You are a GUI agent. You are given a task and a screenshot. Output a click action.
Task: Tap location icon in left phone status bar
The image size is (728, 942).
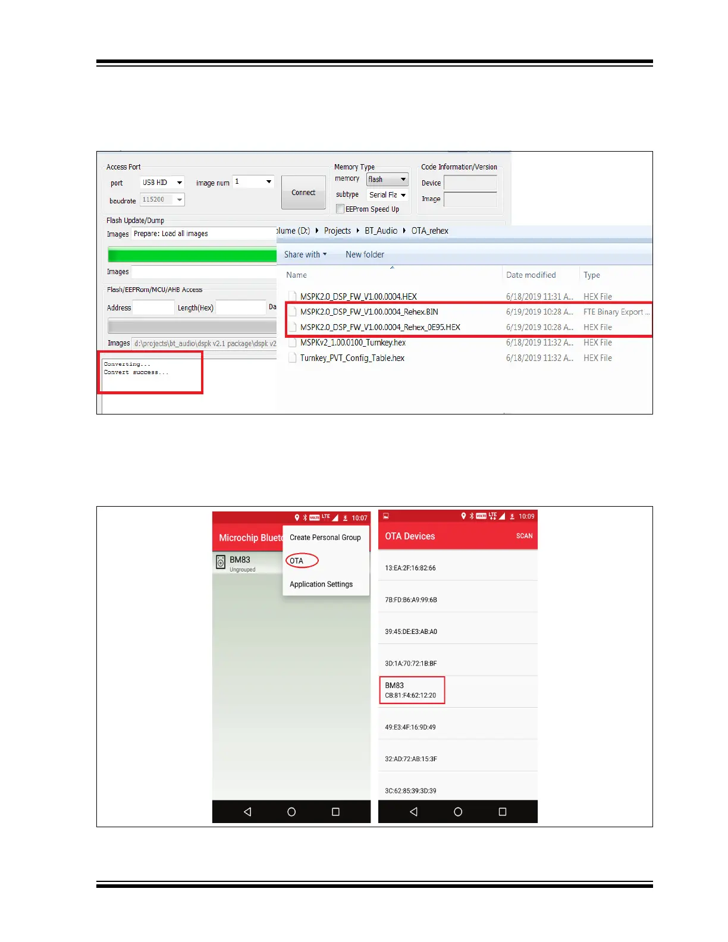(297, 517)
